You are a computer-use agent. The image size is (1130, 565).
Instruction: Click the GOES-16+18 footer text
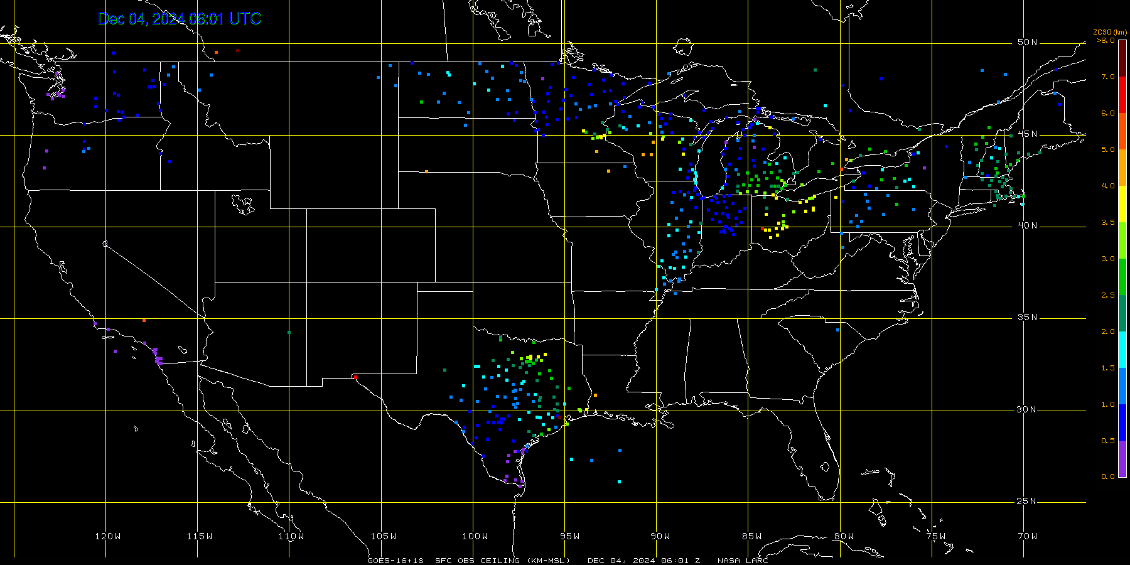coord(395,561)
